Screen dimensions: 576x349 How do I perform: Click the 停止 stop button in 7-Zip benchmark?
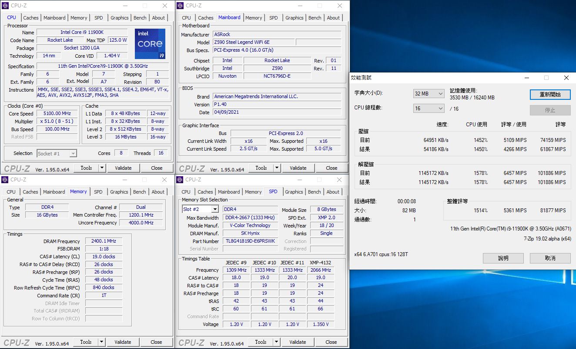pyautogui.click(x=550, y=110)
